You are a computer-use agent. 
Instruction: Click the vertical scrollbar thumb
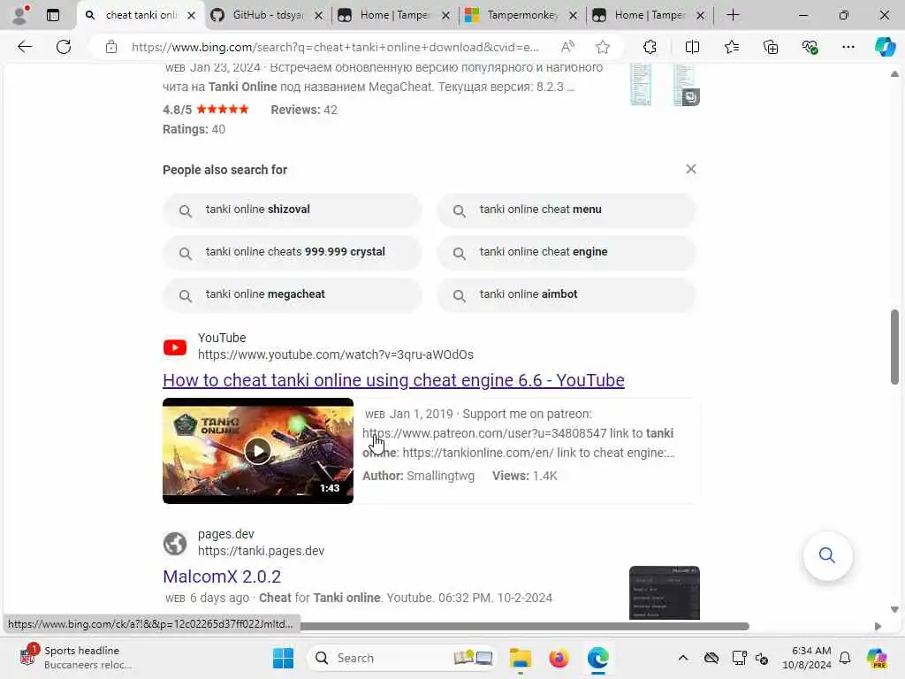(894, 347)
